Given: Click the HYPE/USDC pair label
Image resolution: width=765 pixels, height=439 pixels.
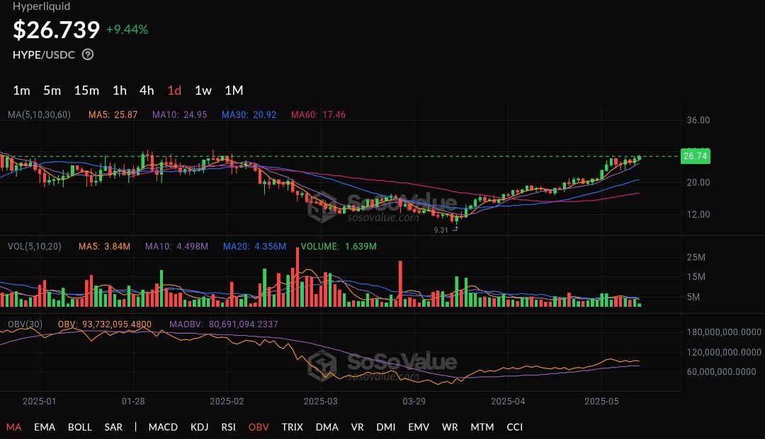Looking at the screenshot, I should click(44, 54).
